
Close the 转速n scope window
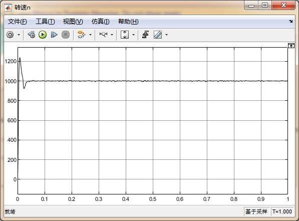[x=283, y=5]
